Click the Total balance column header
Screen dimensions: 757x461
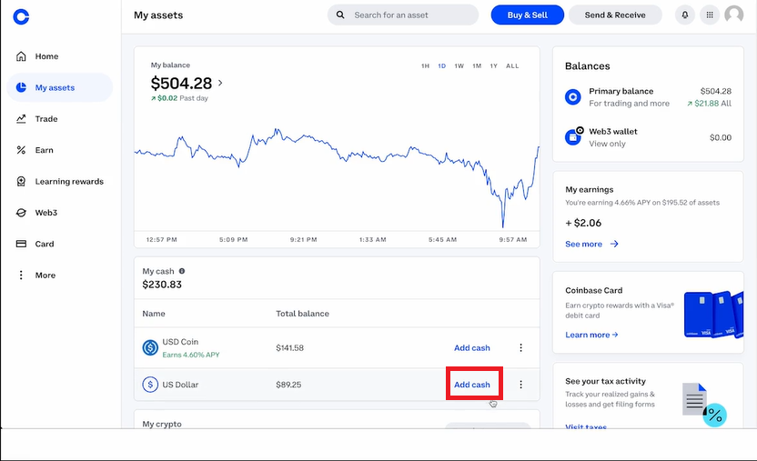pos(302,314)
